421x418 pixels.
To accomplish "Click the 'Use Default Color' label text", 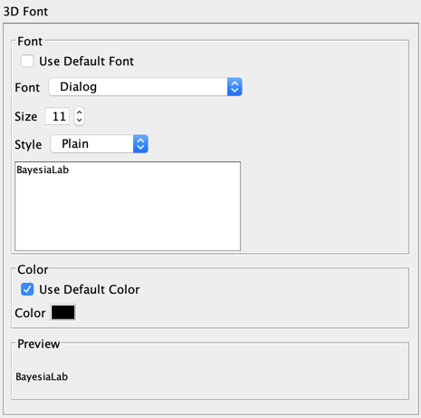I will point(90,289).
